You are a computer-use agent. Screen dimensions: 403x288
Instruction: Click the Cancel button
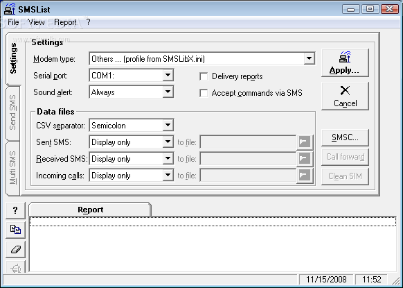pyautogui.click(x=345, y=96)
